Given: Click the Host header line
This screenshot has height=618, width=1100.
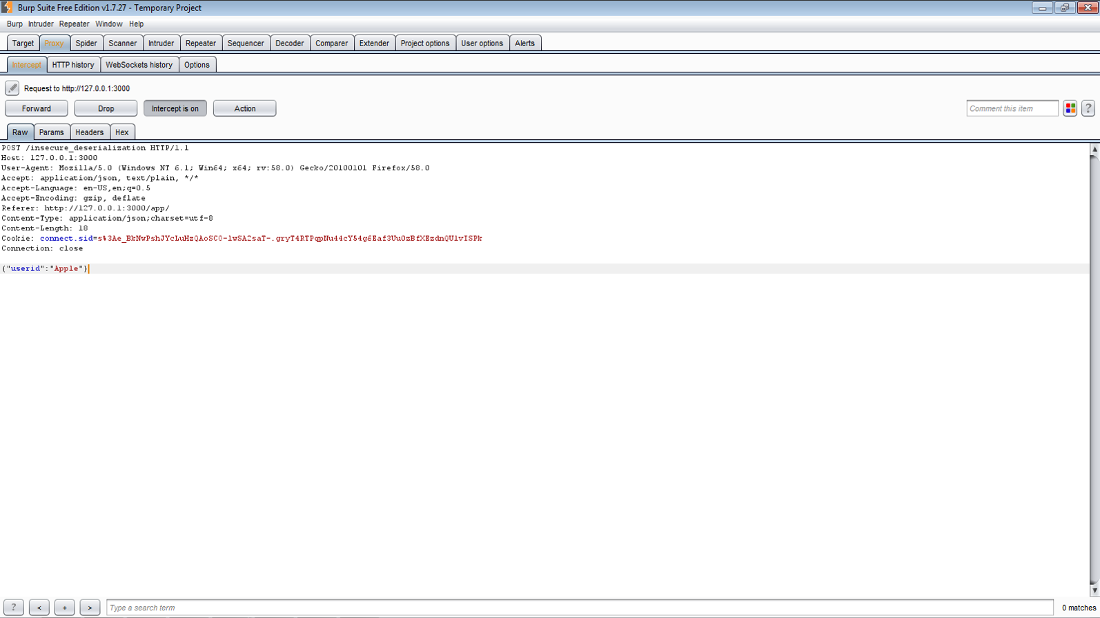Looking at the screenshot, I should click(x=50, y=157).
